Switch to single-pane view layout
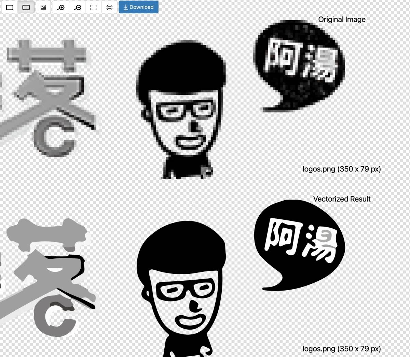 pos(10,7)
